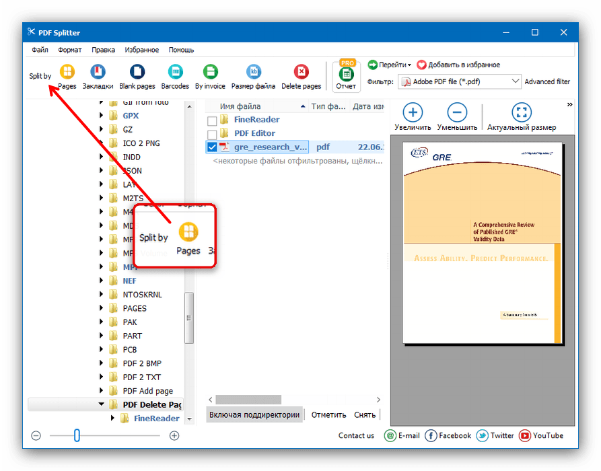The height and width of the screenshot is (471, 601).
Task: Open the Формат menu
Action: pos(70,50)
